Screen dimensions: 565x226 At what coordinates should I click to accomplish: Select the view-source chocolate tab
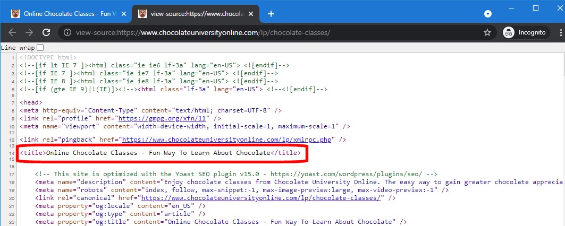click(x=196, y=14)
